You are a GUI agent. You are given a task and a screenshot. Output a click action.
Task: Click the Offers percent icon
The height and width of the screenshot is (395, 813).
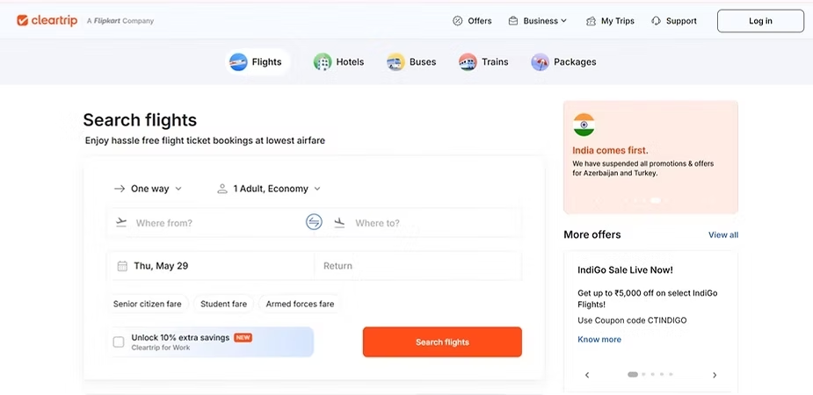click(457, 21)
